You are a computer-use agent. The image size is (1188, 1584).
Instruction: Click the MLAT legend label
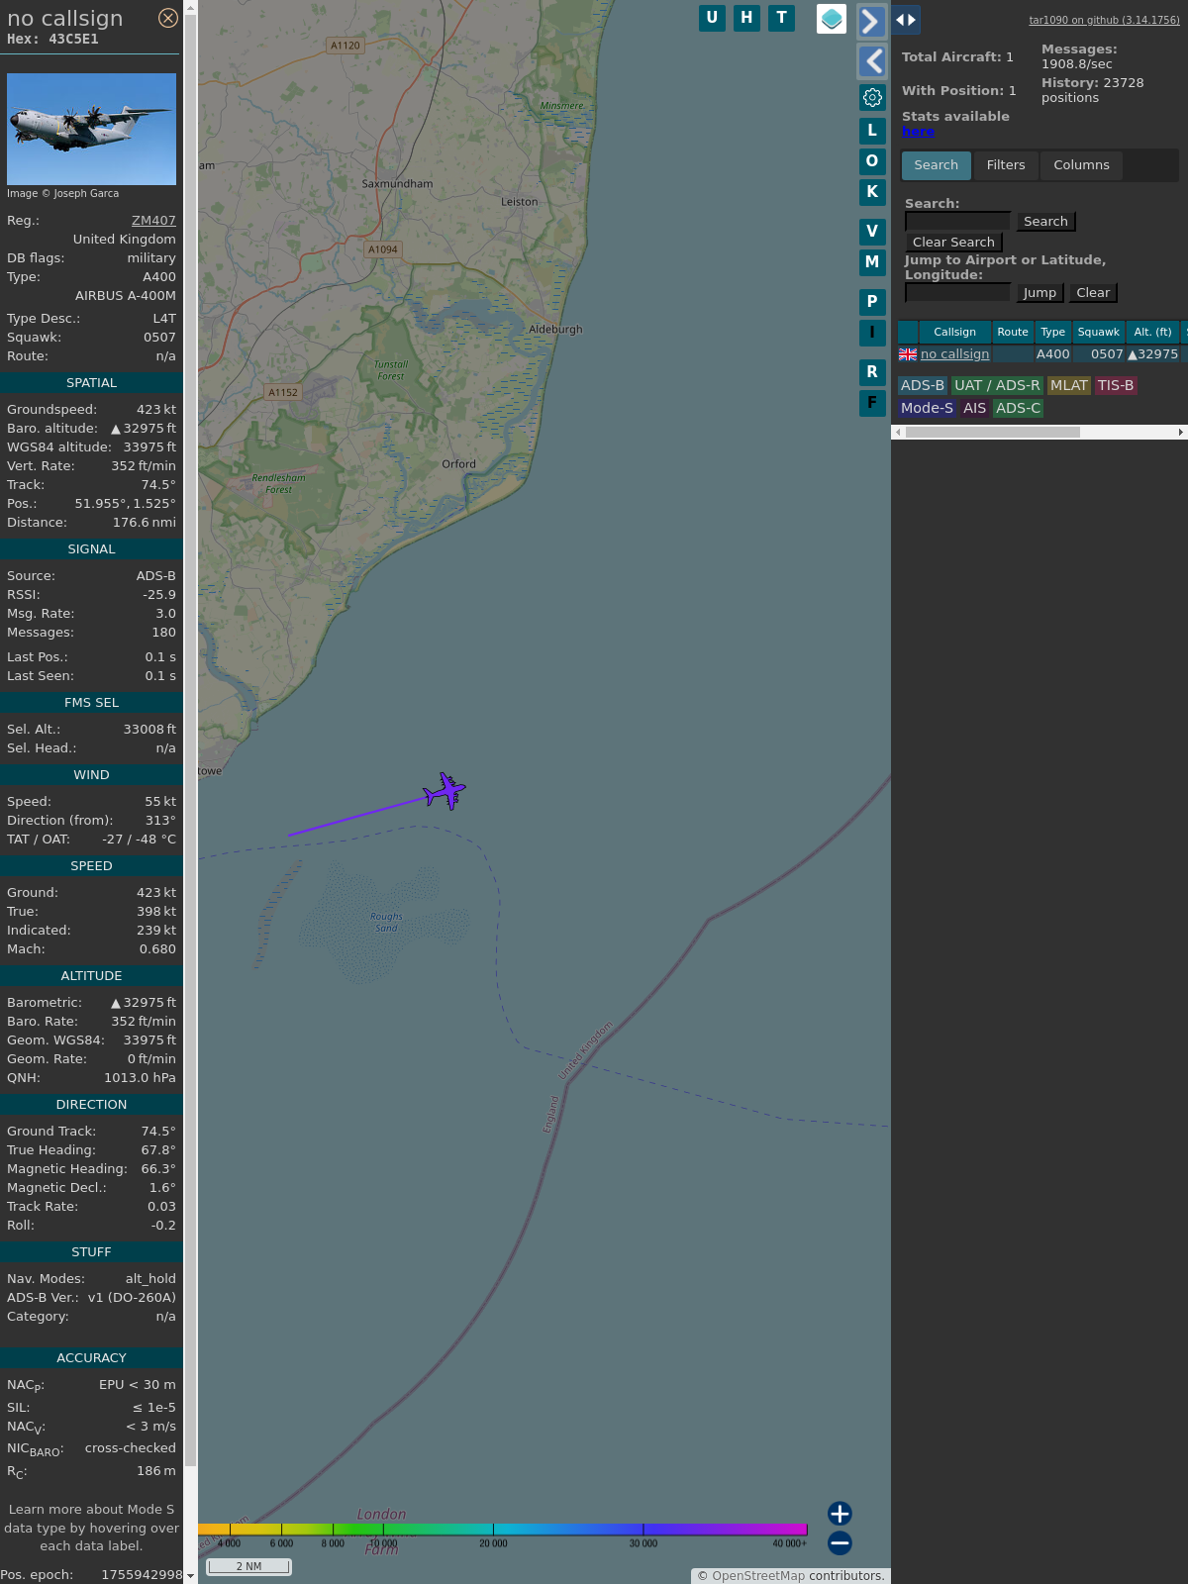coord(1069,386)
